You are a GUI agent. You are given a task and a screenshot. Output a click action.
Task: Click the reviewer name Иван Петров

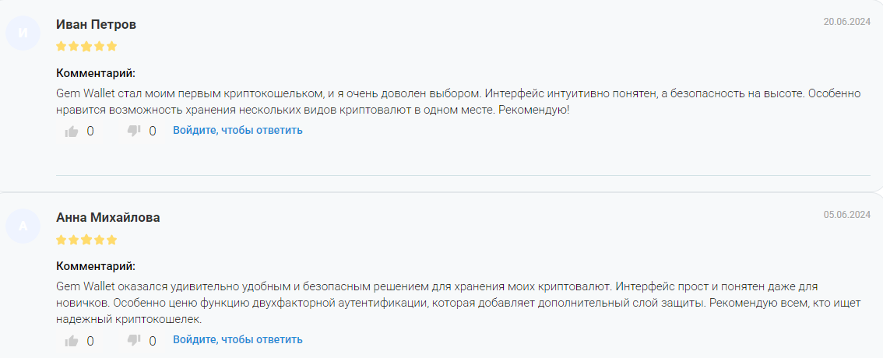tap(96, 25)
